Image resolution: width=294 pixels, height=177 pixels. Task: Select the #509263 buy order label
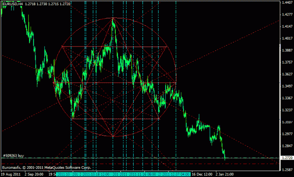pos(14,155)
